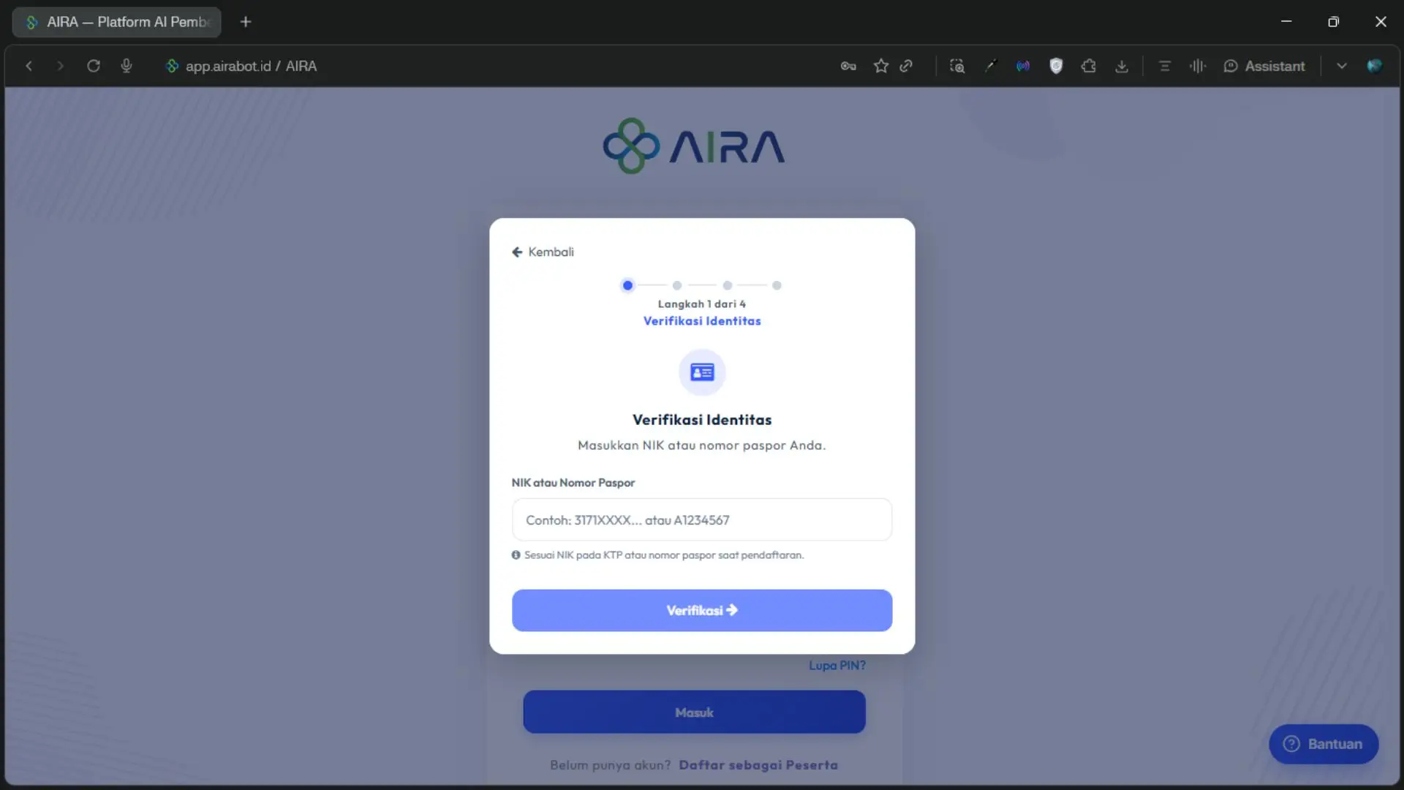Click the info icon beside the NIK hint
This screenshot has height=790, width=1404.
(x=516, y=555)
